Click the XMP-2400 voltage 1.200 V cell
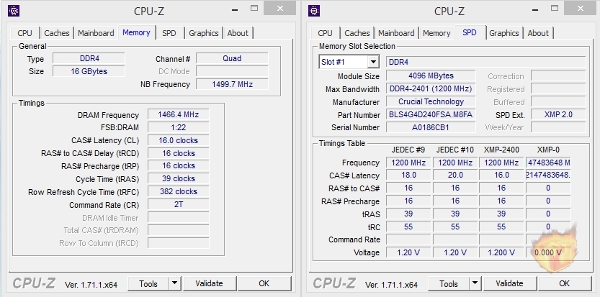Screen dimensions: 600x297 (x=501, y=252)
